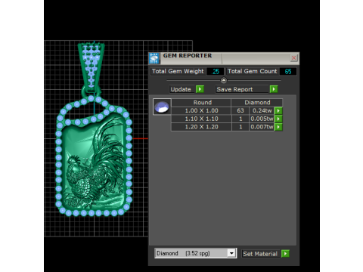The image size is (363, 272).
Task: Click the round diamond gem thumbnail
Action: [x=162, y=107]
